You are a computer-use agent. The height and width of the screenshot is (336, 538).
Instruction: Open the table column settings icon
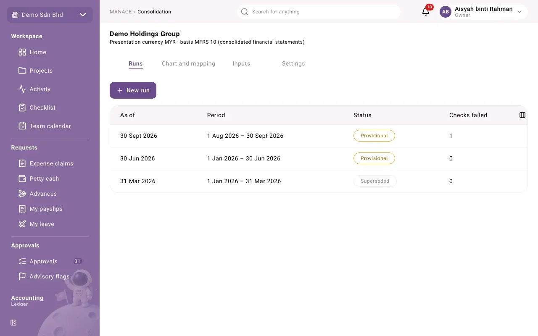[522, 115]
